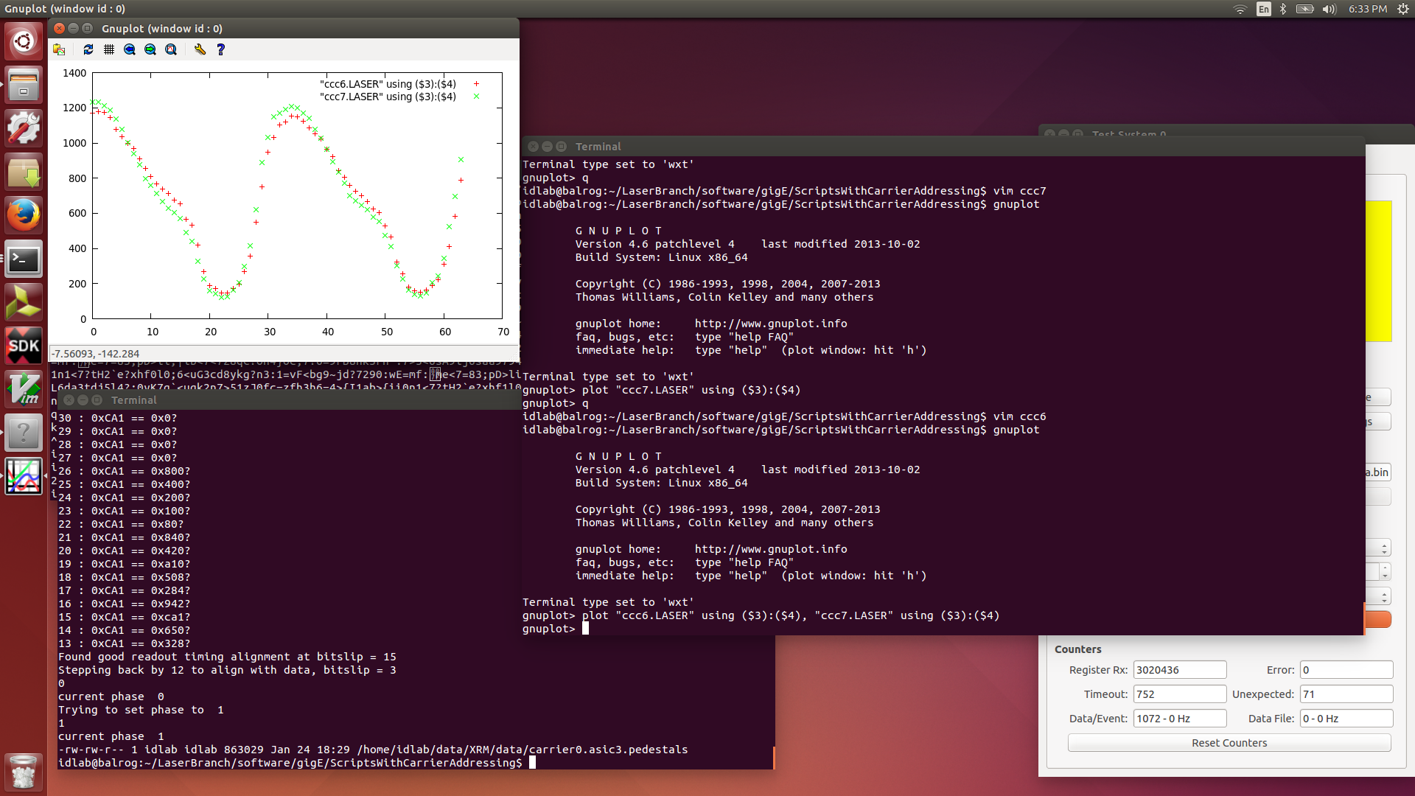Click the carrier0.asic3.pedestals file listing line

point(373,750)
